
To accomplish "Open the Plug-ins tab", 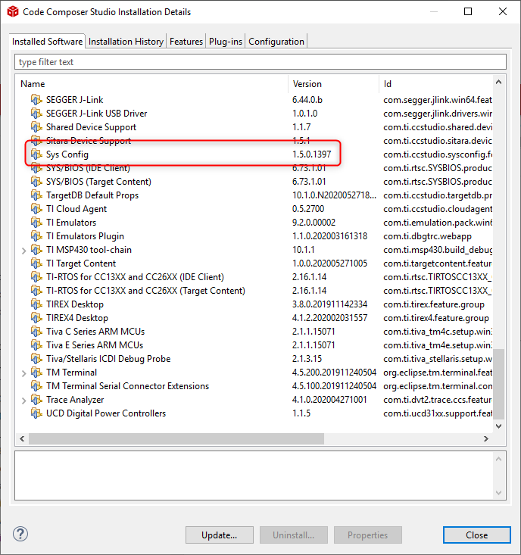I will tap(226, 42).
